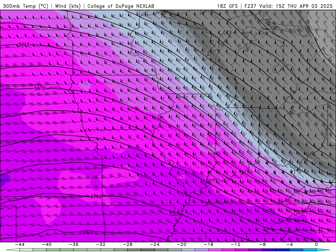Select the '18Z GFS' model run label

(227, 6)
